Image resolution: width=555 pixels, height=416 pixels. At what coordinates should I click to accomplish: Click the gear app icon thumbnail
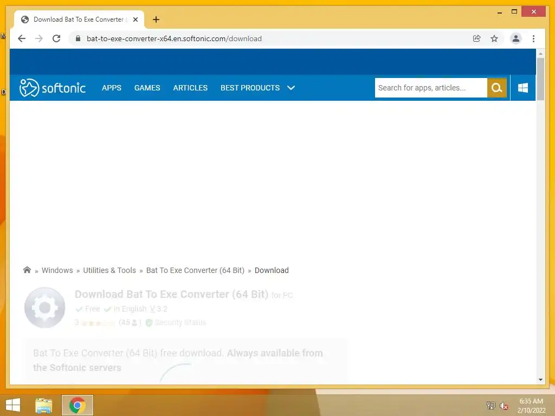pos(44,308)
